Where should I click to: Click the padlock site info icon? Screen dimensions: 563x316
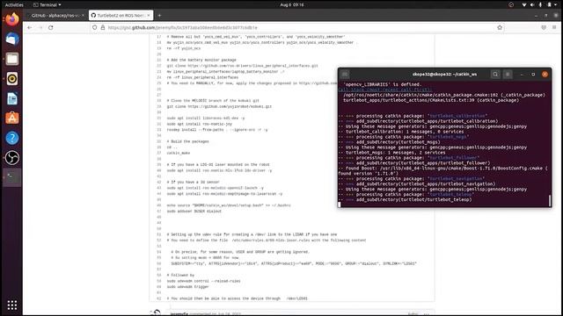point(103,27)
